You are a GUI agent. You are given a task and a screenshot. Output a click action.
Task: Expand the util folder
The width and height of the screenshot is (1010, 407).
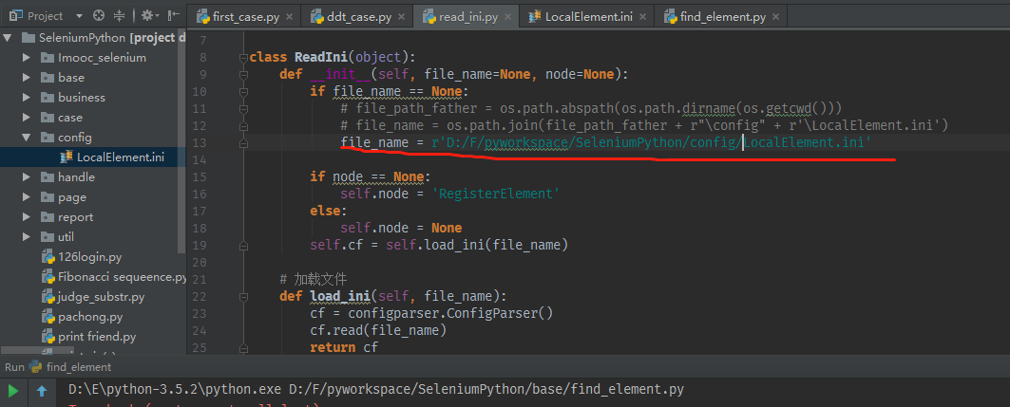pyautogui.click(x=27, y=236)
